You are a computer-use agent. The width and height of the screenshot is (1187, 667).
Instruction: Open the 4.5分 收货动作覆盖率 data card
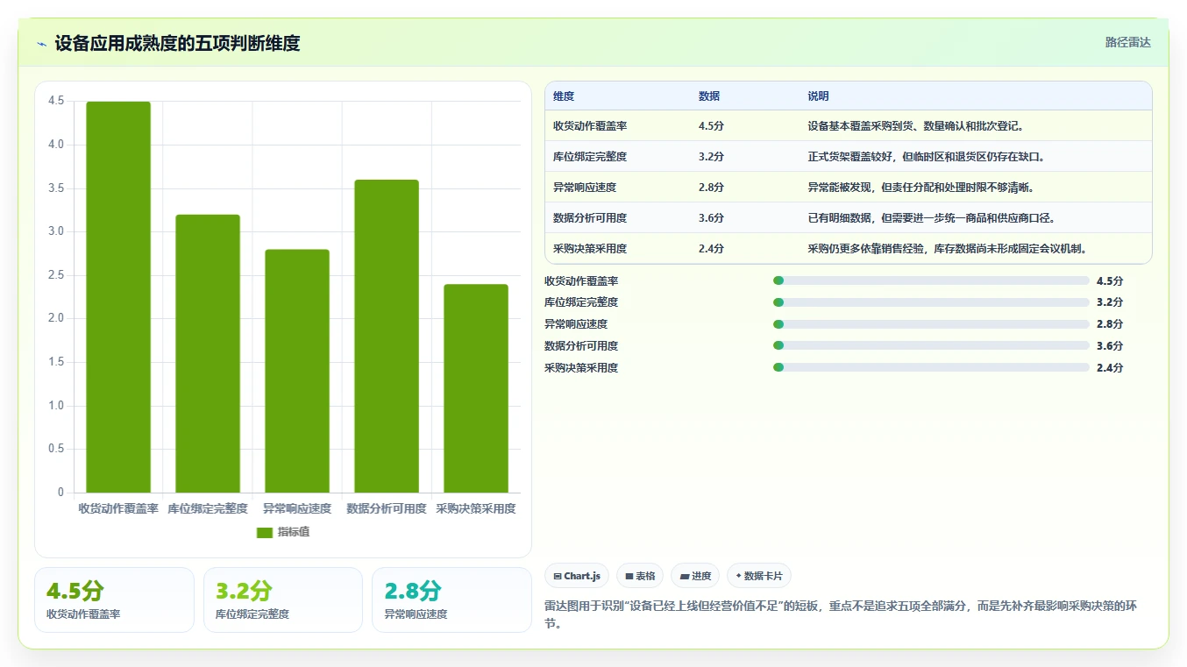point(114,600)
